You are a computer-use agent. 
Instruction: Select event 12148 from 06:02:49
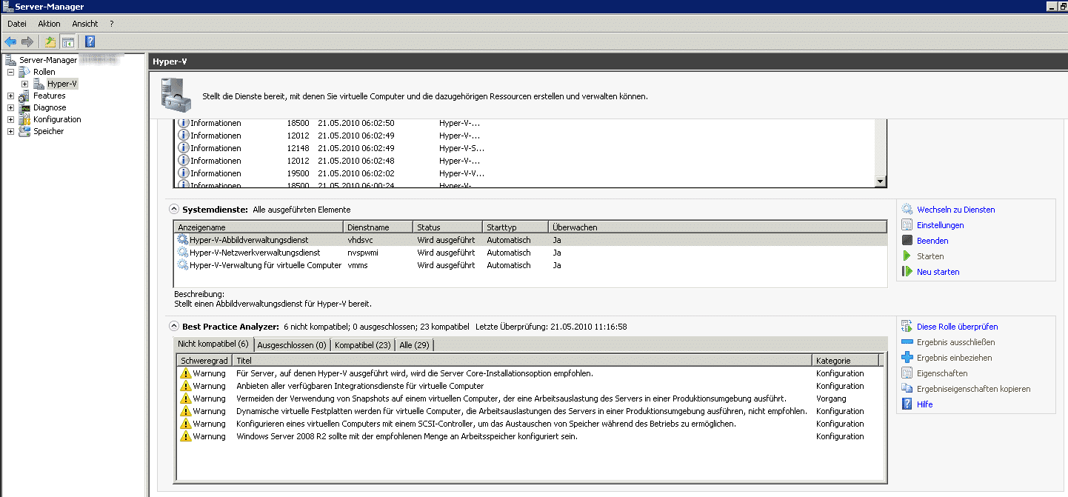click(526, 148)
